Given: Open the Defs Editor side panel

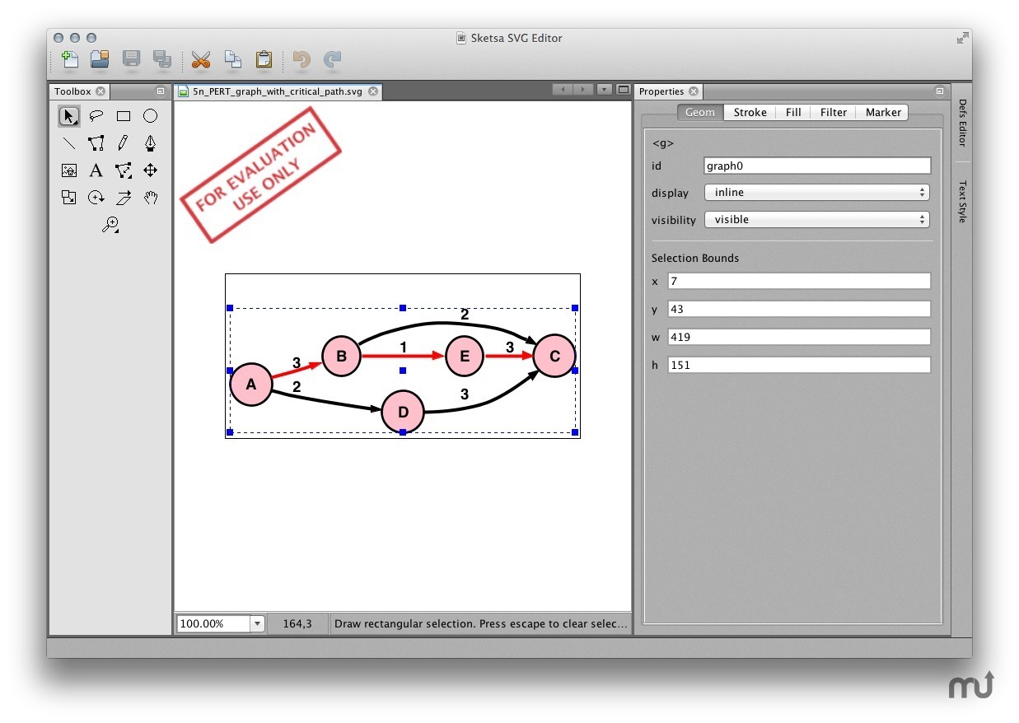Looking at the screenshot, I should pos(961,123).
